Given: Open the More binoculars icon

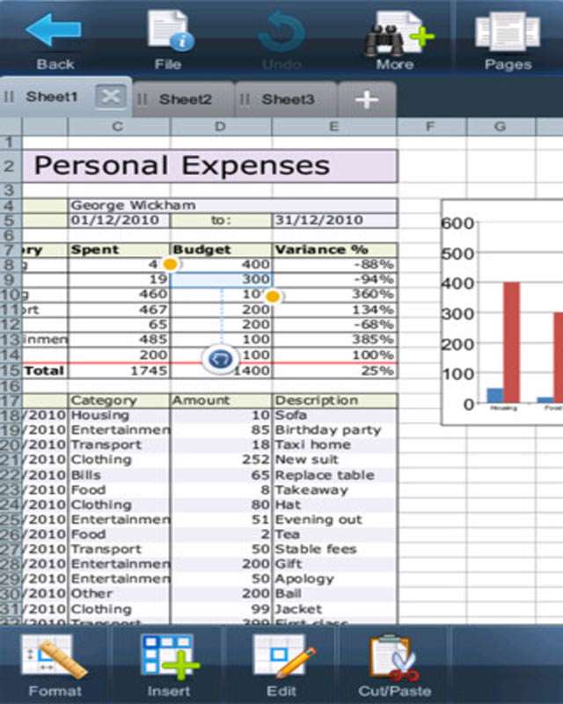Looking at the screenshot, I should click(395, 33).
